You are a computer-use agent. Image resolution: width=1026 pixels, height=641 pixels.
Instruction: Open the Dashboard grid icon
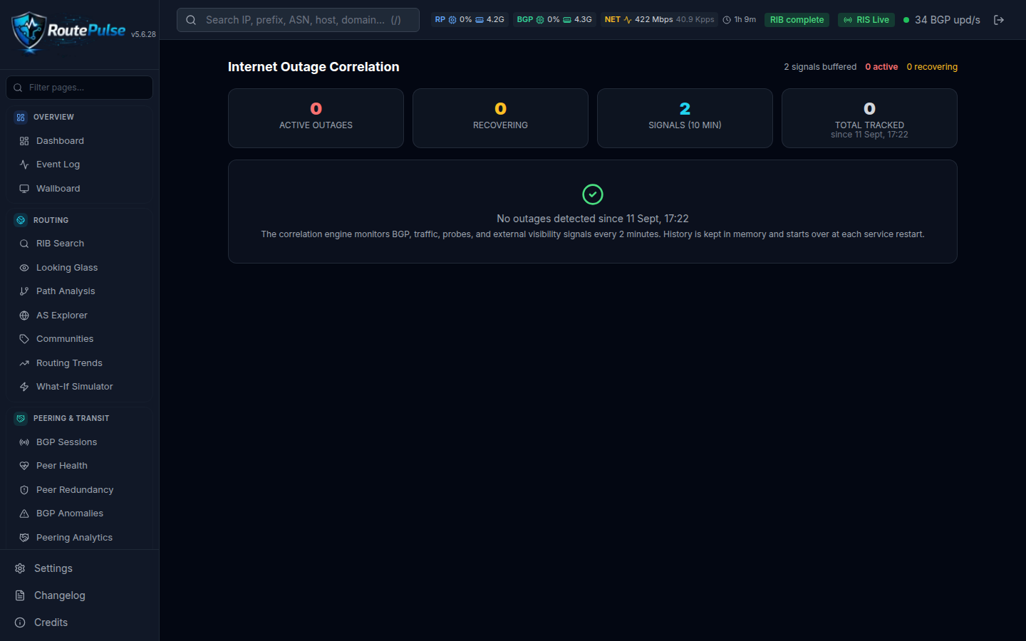[24, 141]
